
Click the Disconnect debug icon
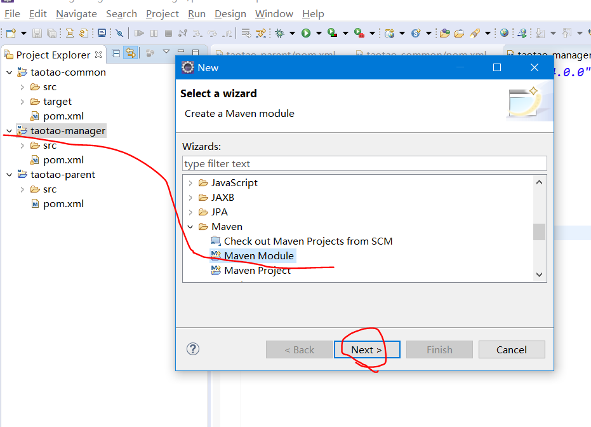183,33
